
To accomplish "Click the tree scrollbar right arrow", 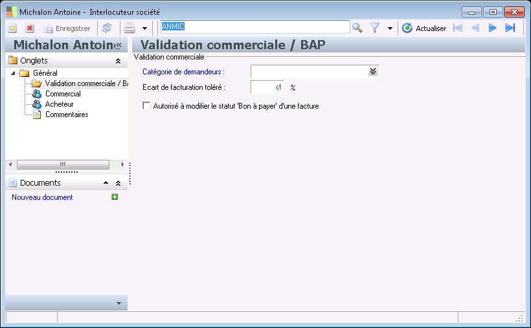I will [122, 164].
